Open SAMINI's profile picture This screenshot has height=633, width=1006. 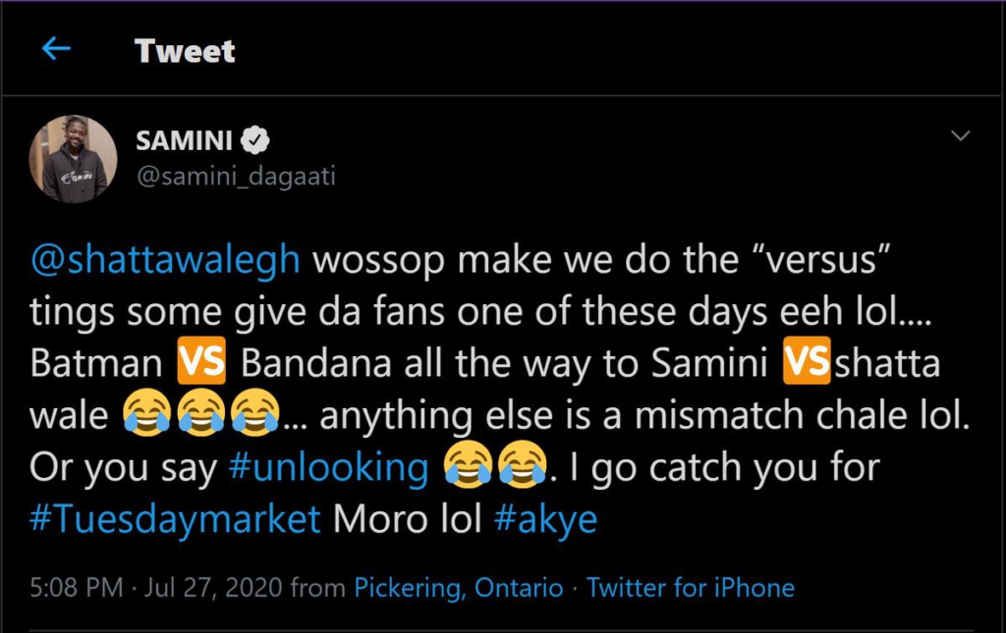click(74, 158)
